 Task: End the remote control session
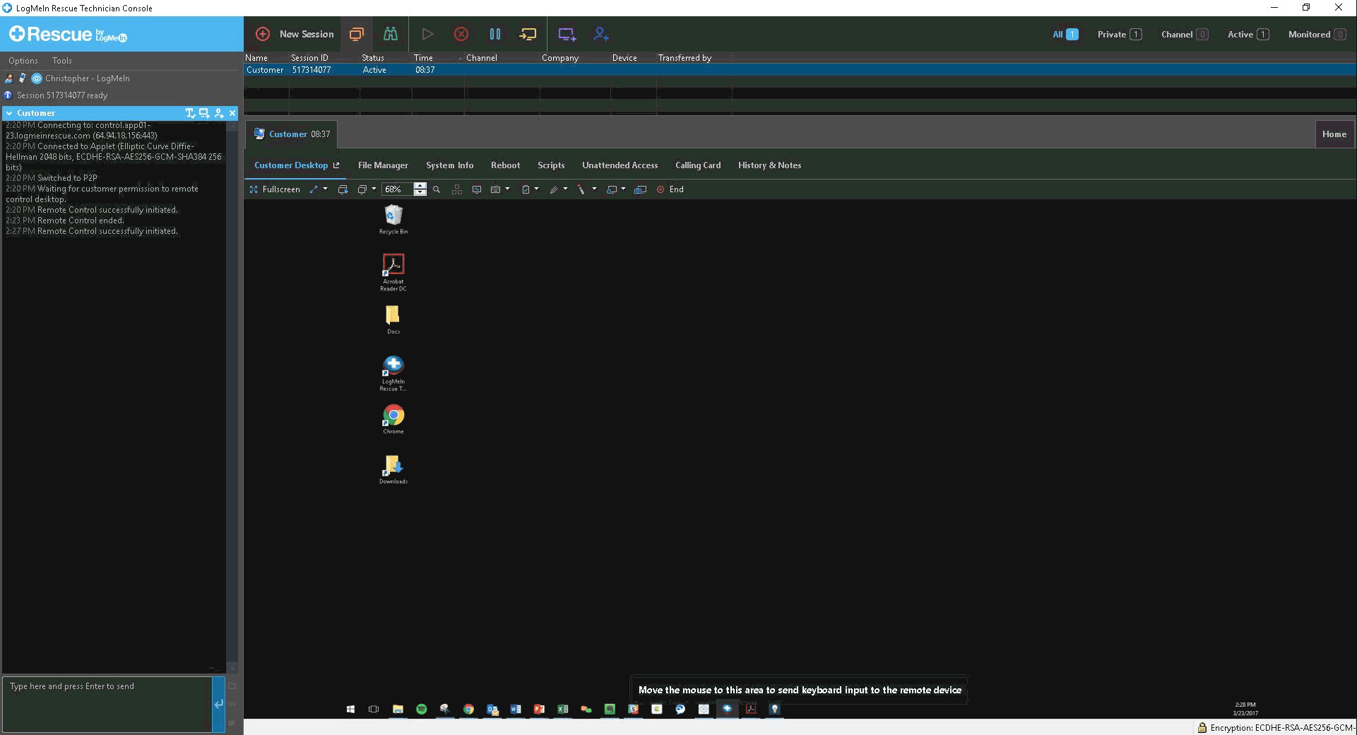point(670,189)
